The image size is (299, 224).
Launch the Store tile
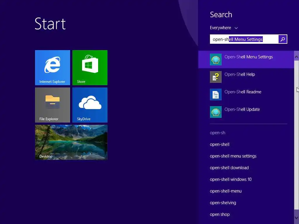click(x=90, y=68)
